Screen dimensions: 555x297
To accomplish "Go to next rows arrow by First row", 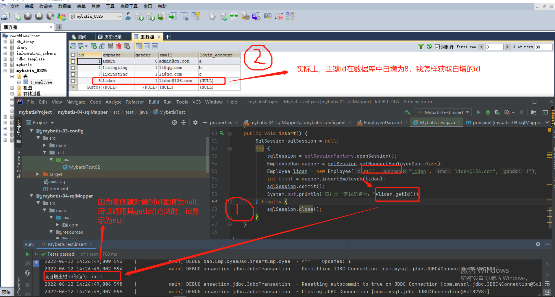I will (508, 47).
